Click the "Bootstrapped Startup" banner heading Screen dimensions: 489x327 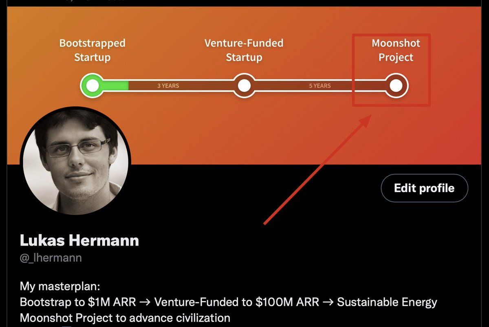click(x=93, y=50)
